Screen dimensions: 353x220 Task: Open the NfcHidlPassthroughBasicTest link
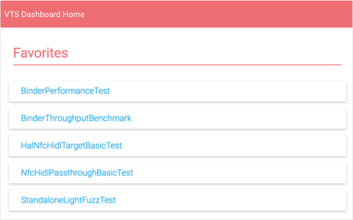point(77,173)
